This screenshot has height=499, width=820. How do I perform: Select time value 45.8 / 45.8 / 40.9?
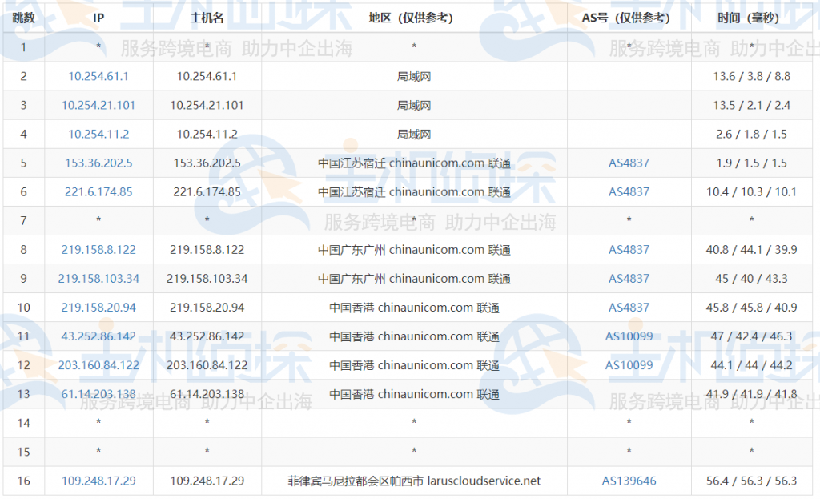[751, 308]
